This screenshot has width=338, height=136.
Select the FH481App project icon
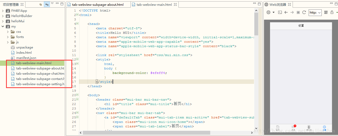point(8,11)
